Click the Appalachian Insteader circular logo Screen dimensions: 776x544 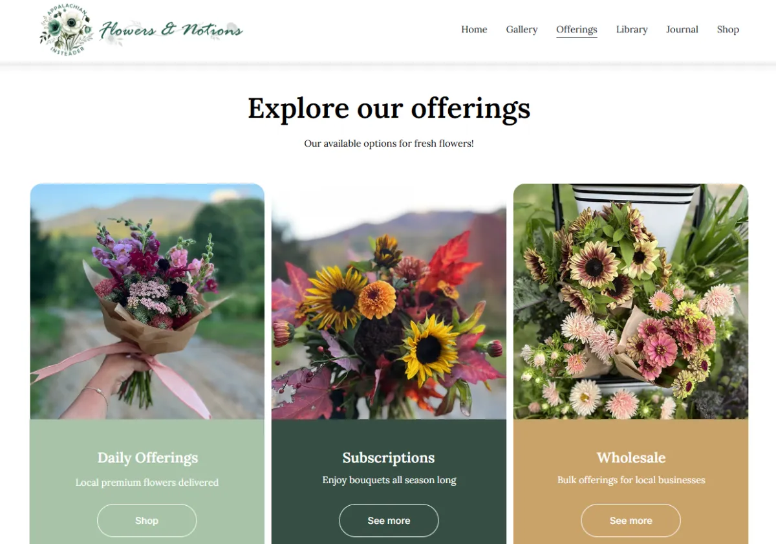pyautogui.click(x=65, y=30)
